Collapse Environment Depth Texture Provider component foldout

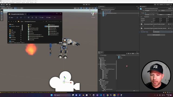click(x=140, y=24)
